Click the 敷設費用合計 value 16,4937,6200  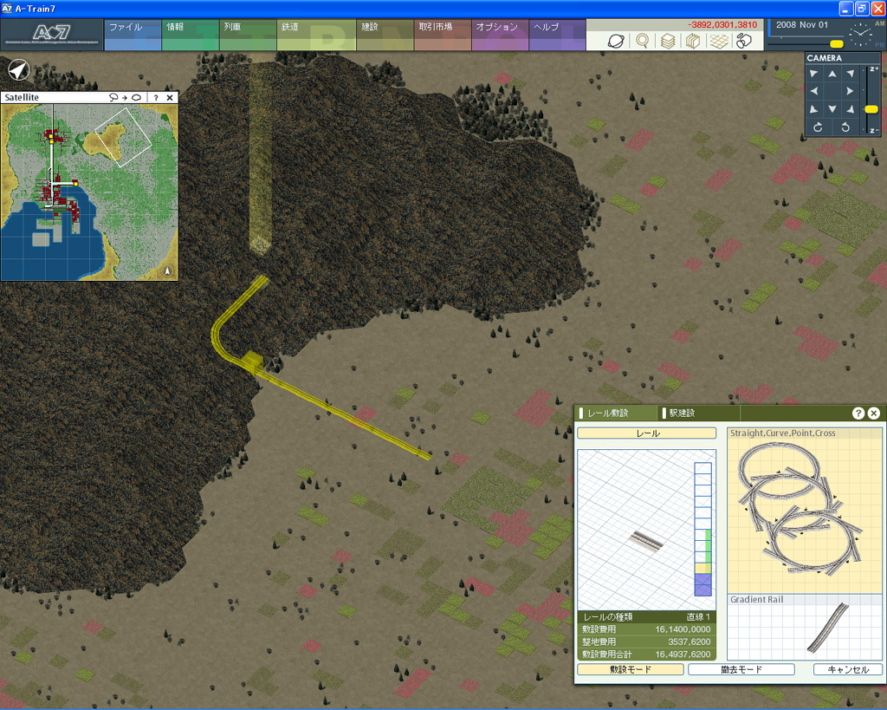[683, 654]
